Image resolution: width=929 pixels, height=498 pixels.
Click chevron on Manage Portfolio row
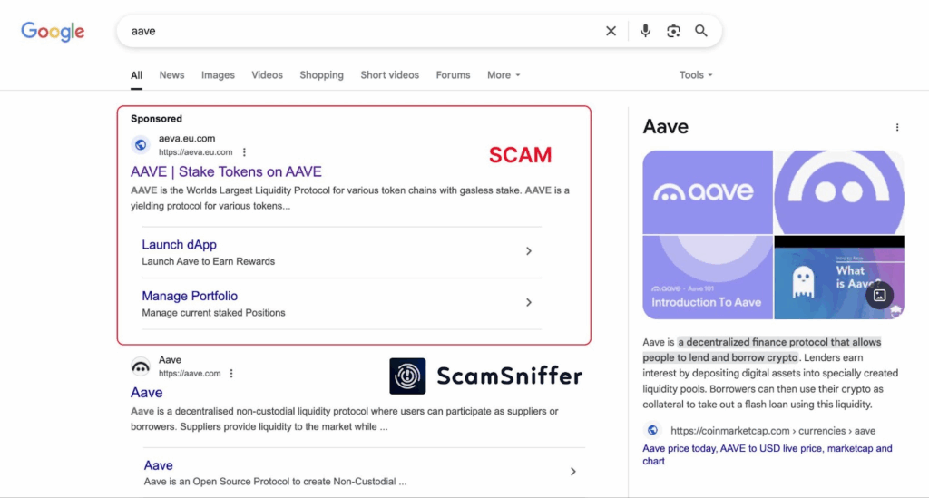529,303
